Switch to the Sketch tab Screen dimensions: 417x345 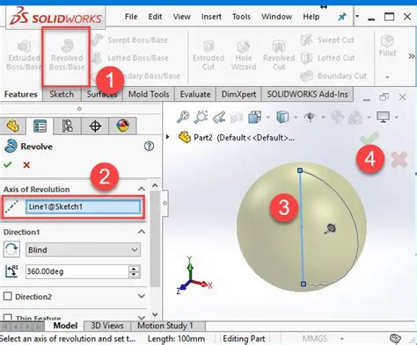(x=62, y=94)
